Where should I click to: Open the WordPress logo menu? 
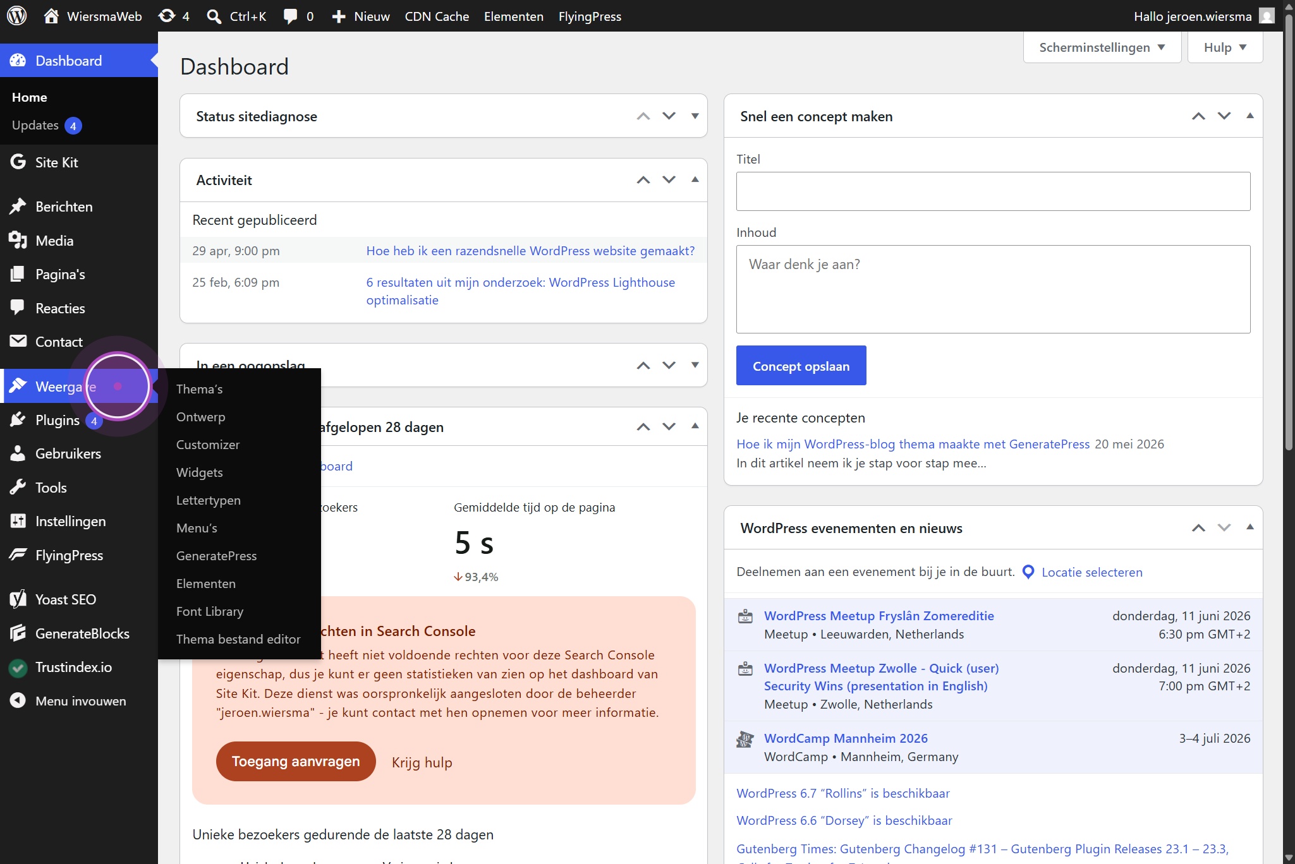click(17, 16)
